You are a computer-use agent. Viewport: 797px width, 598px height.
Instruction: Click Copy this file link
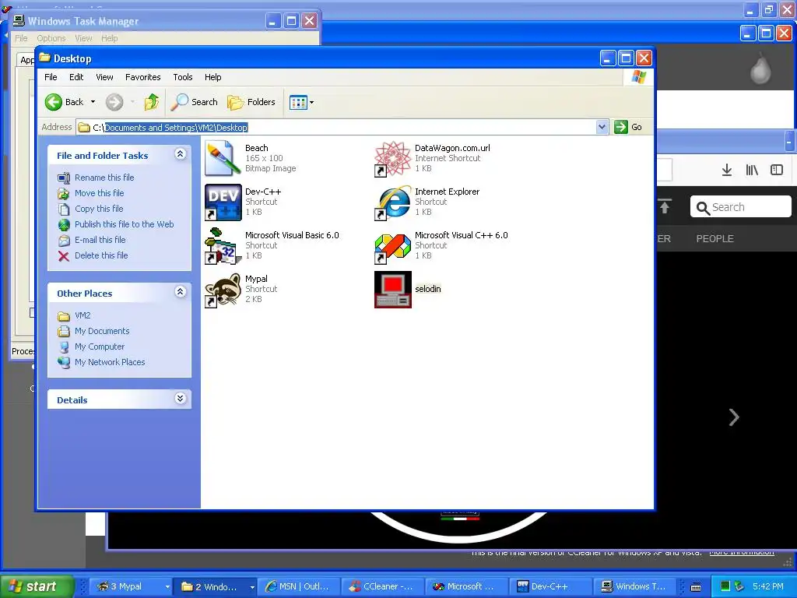click(99, 209)
